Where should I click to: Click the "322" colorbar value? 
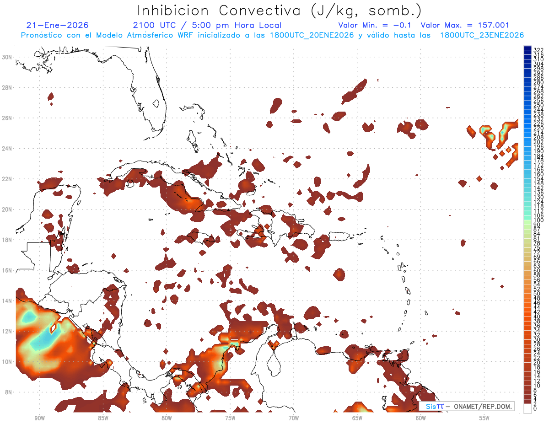point(538,50)
